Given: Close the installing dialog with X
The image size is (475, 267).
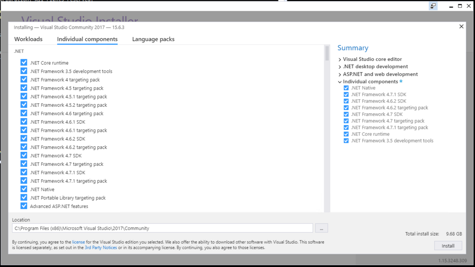Looking at the screenshot, I should click(x=462, y=27).
